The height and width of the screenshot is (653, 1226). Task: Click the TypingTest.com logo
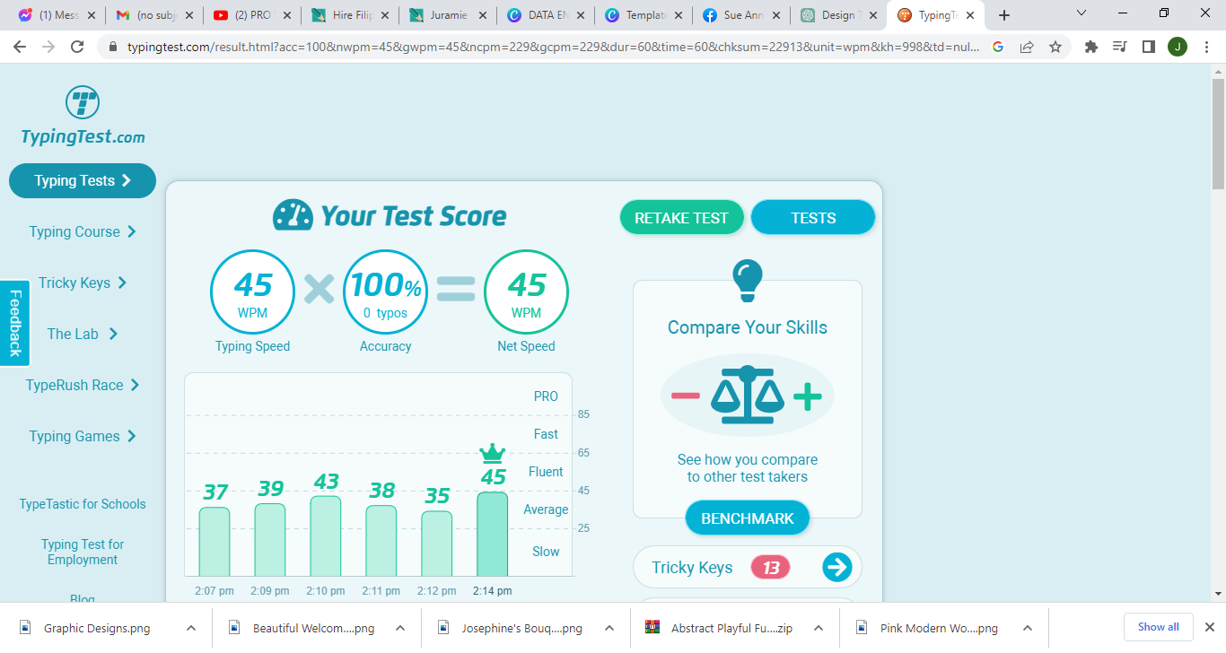[83, 116]
